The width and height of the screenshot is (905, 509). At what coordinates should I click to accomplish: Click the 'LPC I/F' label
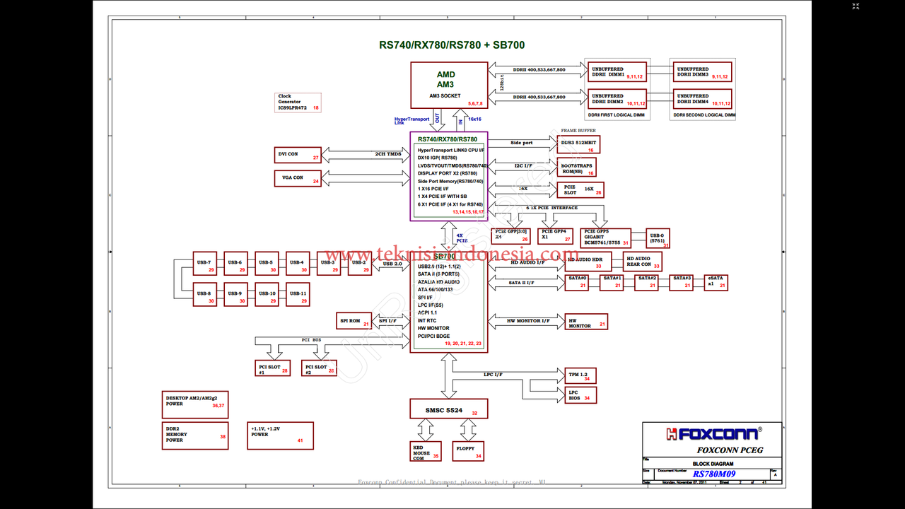pos(493,375)
